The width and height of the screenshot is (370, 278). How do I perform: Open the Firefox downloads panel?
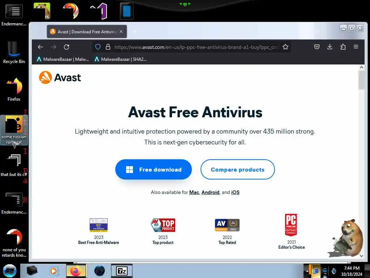pyautogui.click(x=330, y=47)
